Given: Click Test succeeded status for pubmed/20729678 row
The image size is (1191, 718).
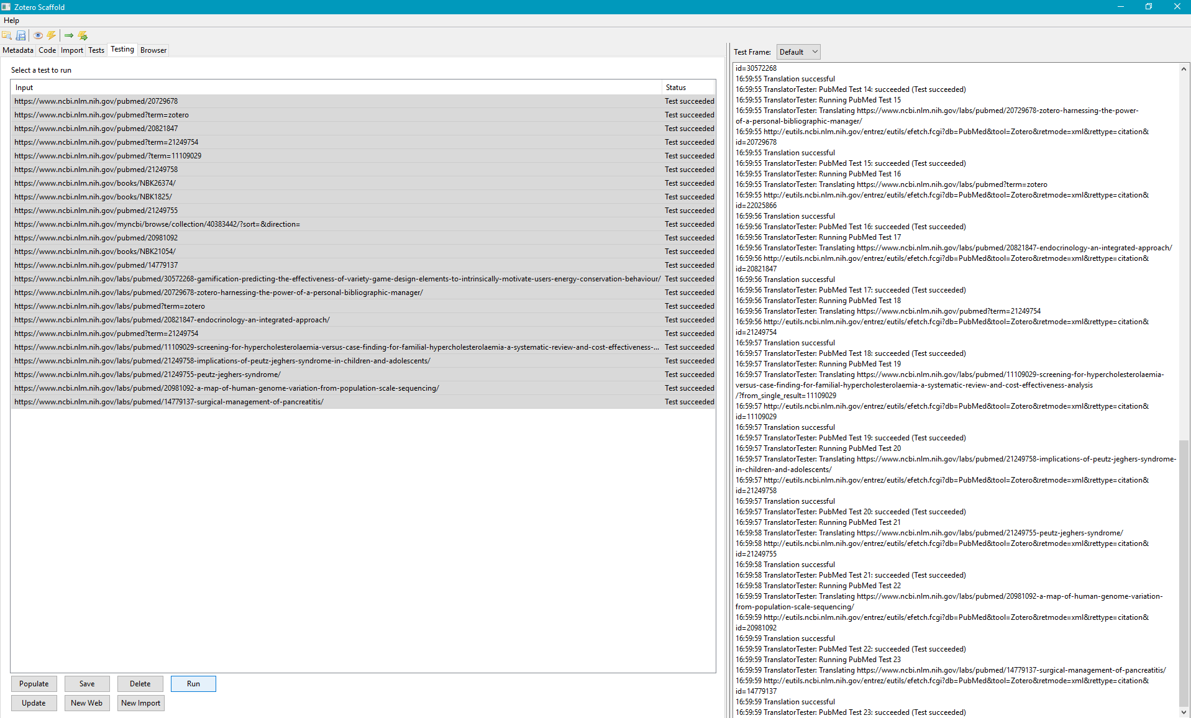Looking at the screenshot, I should (x=689, y=101).
